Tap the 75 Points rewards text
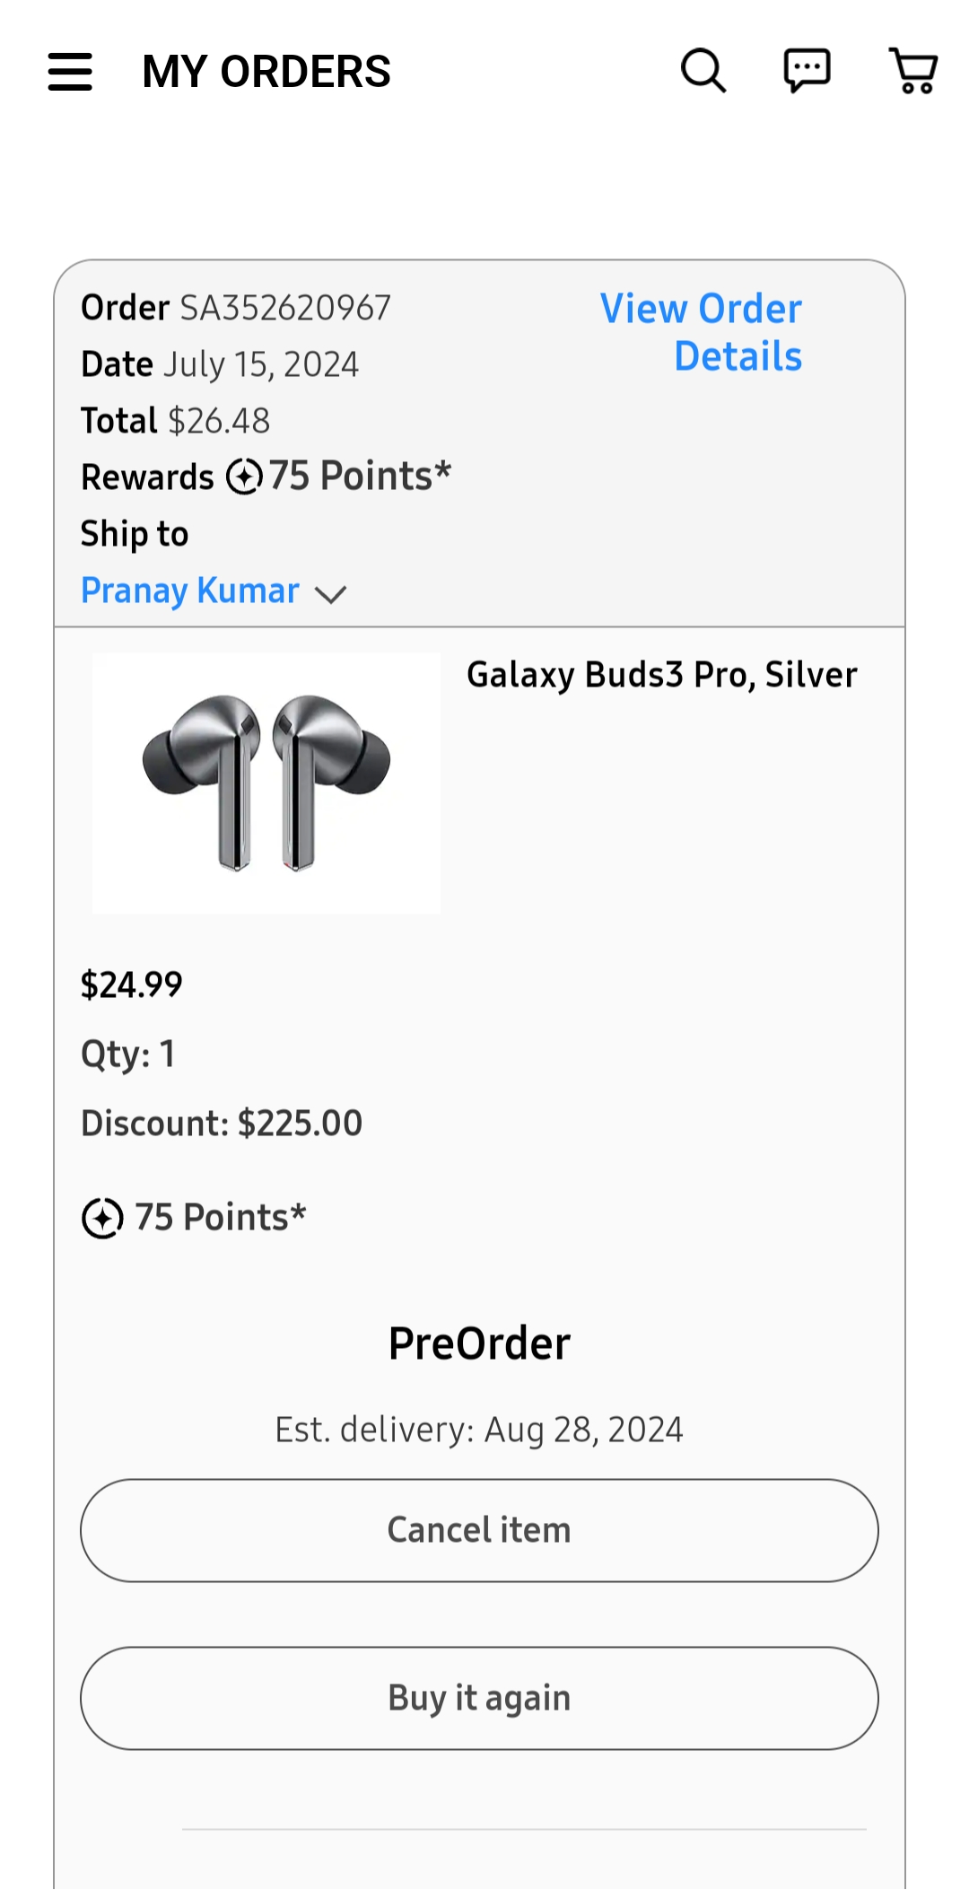The width and height of the screenshot is (969, 1890). click(360, 477)
